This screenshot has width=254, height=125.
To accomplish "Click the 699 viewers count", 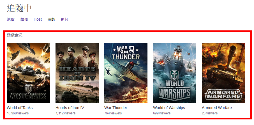I will coord(162,113).
